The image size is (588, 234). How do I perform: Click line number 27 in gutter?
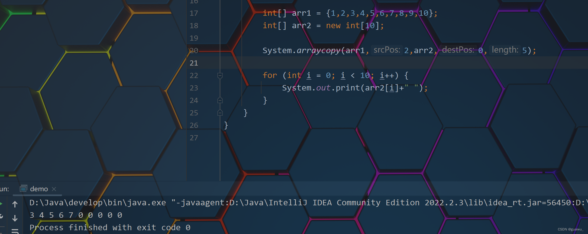pyautogui.click(x=194, y=138)
